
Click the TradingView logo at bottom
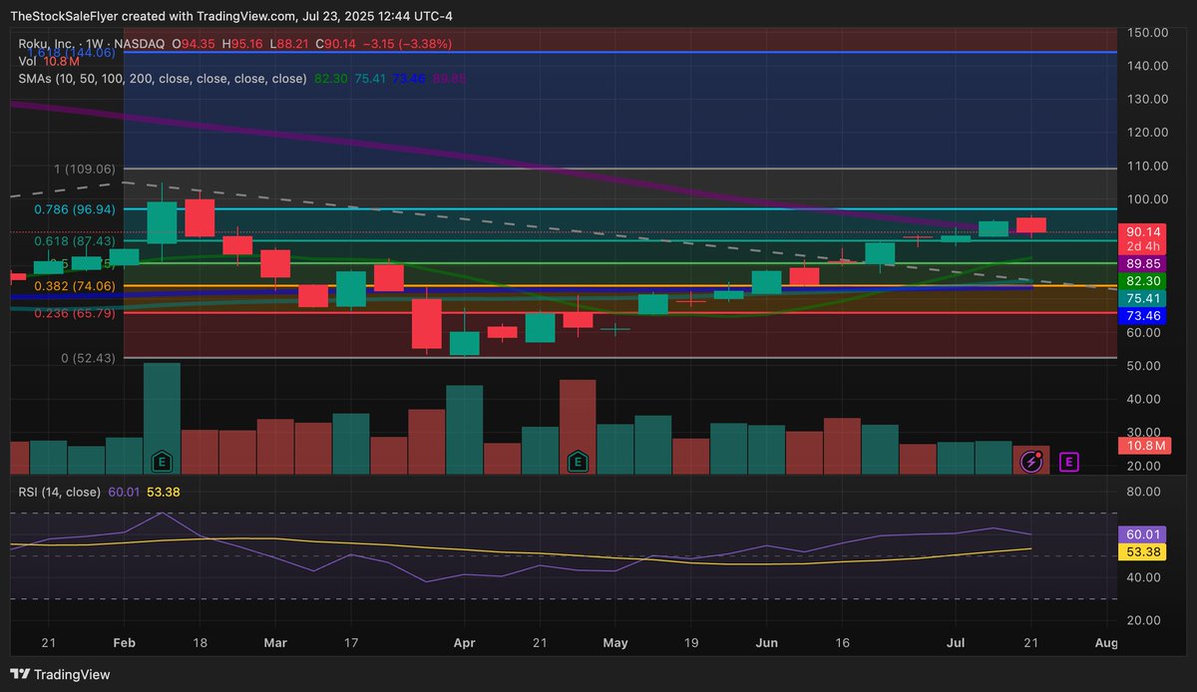click(x=62, y=674)
